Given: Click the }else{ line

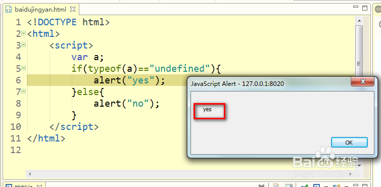Looking at the screenshot, I should pos(88,92).
